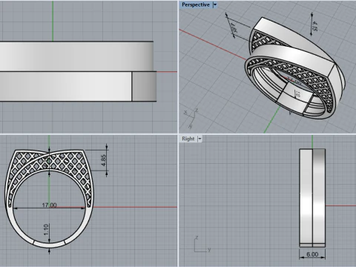356x267 pixels.
Task: Click the Right viewport title label
Action: 188,139
